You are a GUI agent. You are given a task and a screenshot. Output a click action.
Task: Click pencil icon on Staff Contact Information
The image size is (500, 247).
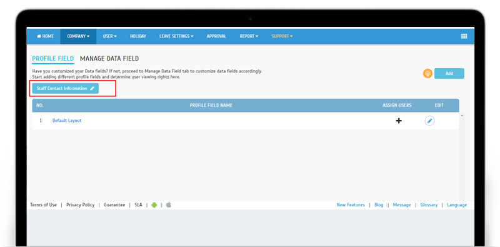point(92,88)
